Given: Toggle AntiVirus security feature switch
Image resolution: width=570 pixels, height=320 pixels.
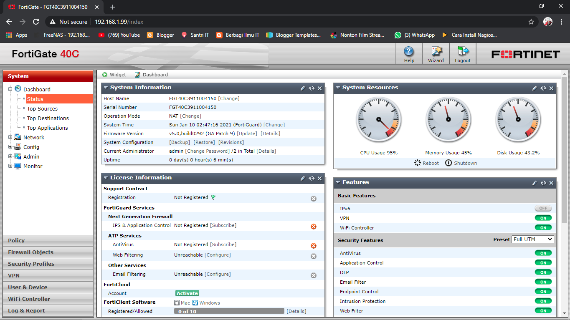Looking at the screenshot, I should pos(543,253).
